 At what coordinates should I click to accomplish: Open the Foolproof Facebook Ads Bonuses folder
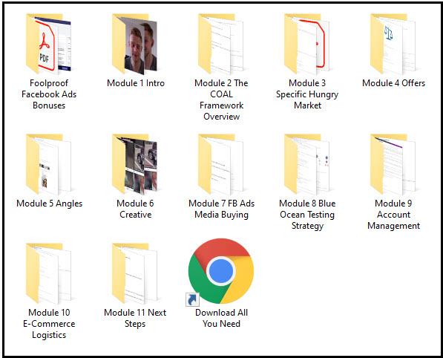[x=48, y=44]
